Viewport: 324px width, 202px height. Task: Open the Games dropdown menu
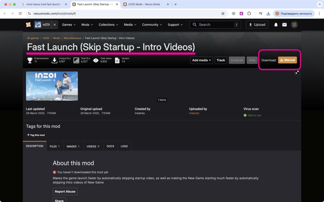click(69, 25)
